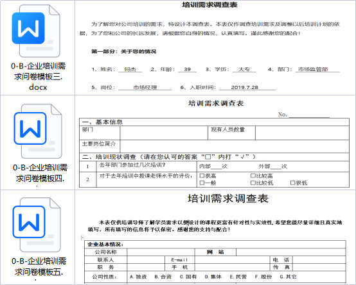Click table header 企业基本情况

click(105, 245)
